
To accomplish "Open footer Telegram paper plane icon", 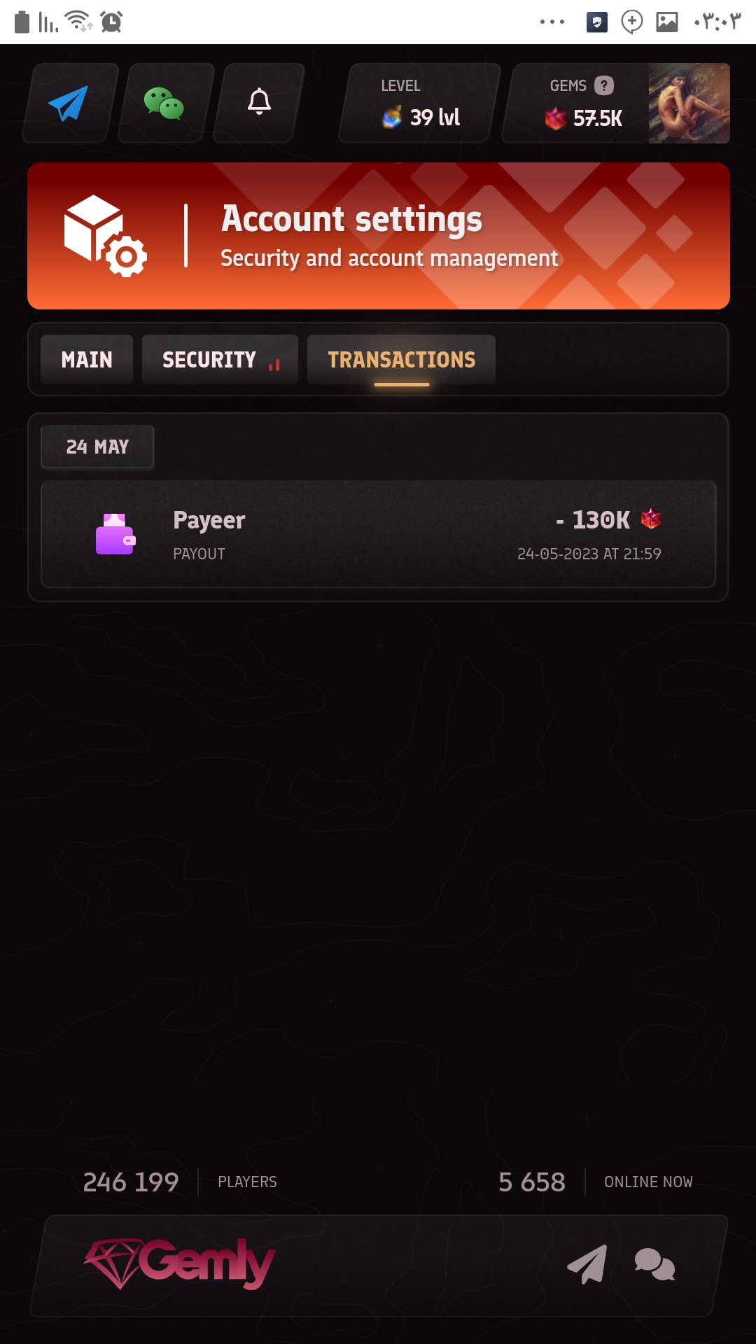I will [587, 1264].
